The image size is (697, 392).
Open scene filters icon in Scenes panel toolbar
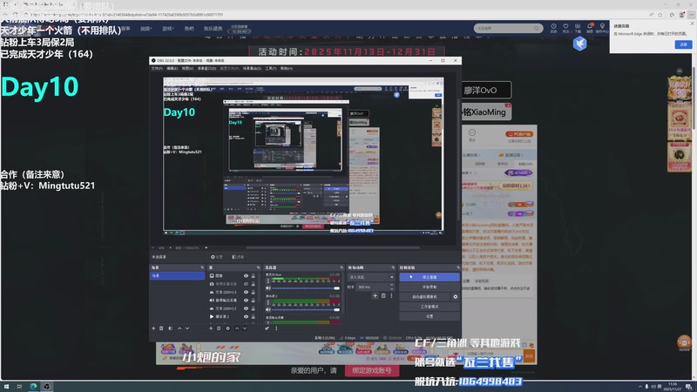pyautogui.click(x=170, y=328)
